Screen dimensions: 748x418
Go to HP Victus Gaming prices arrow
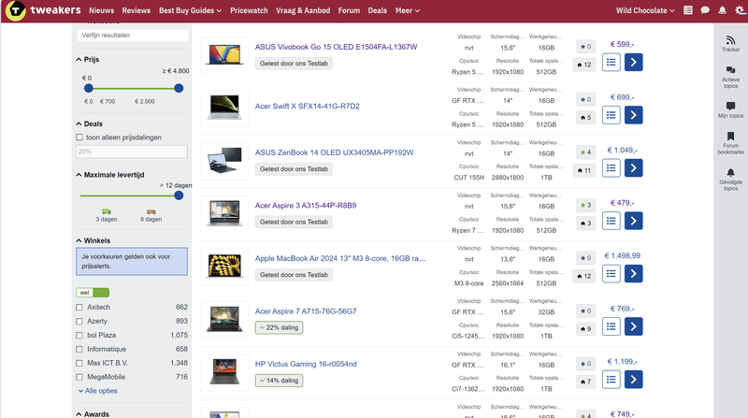[633, 380]
